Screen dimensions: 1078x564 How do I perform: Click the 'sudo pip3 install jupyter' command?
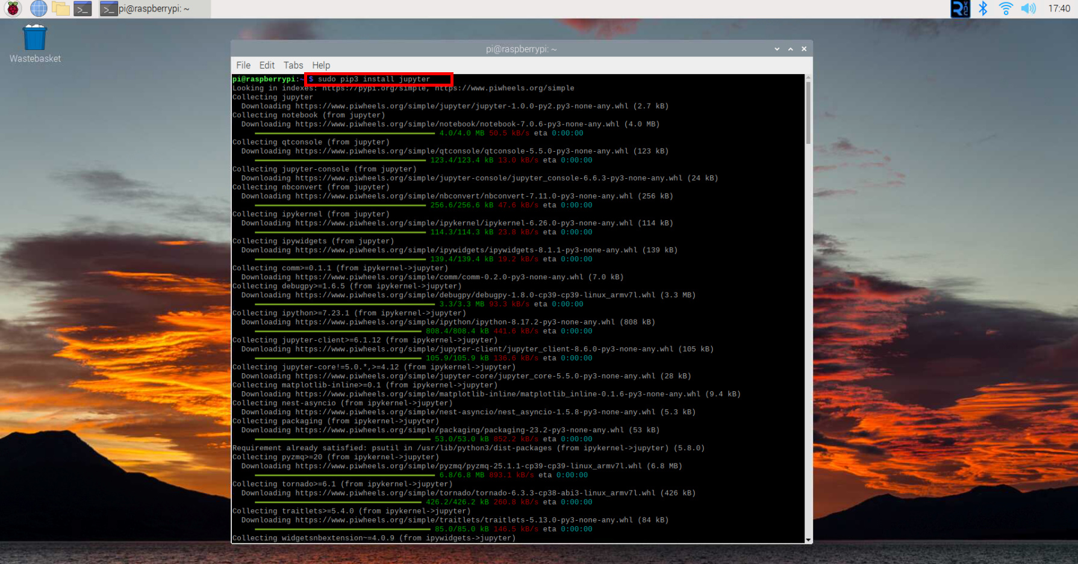pyautogui.click(x=374, y=79)
